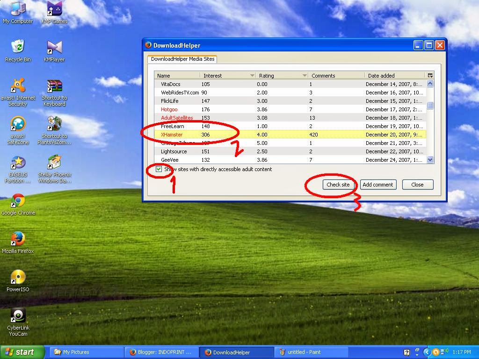Sort by Comments column header
This screenshot has height=359, width=479.
336,75
